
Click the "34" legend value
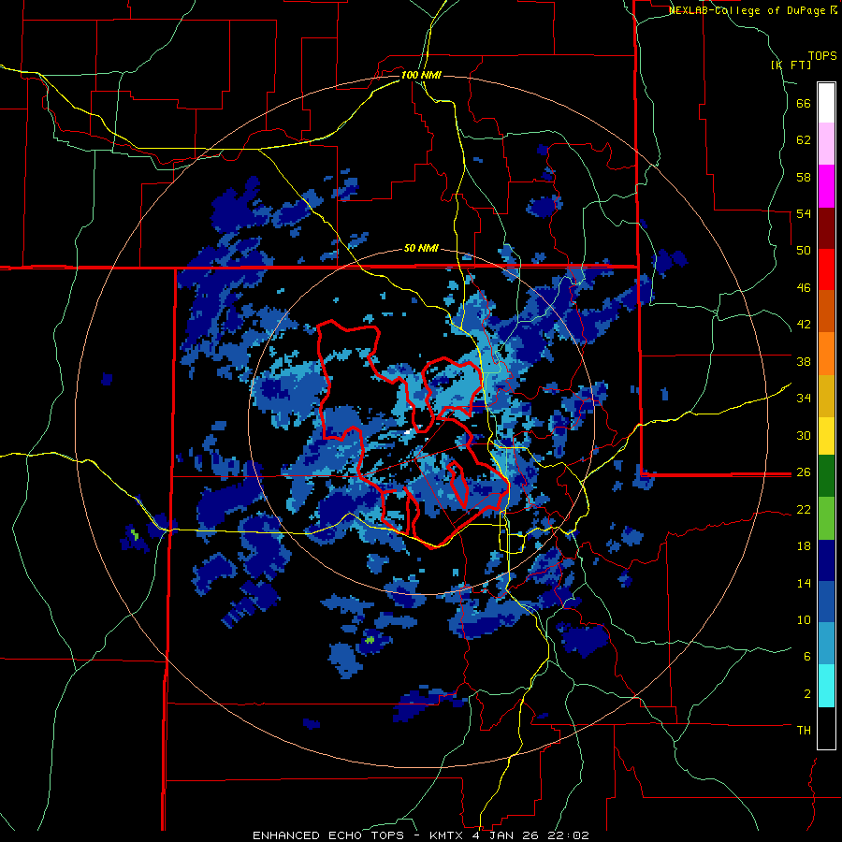tap(804, 398)
